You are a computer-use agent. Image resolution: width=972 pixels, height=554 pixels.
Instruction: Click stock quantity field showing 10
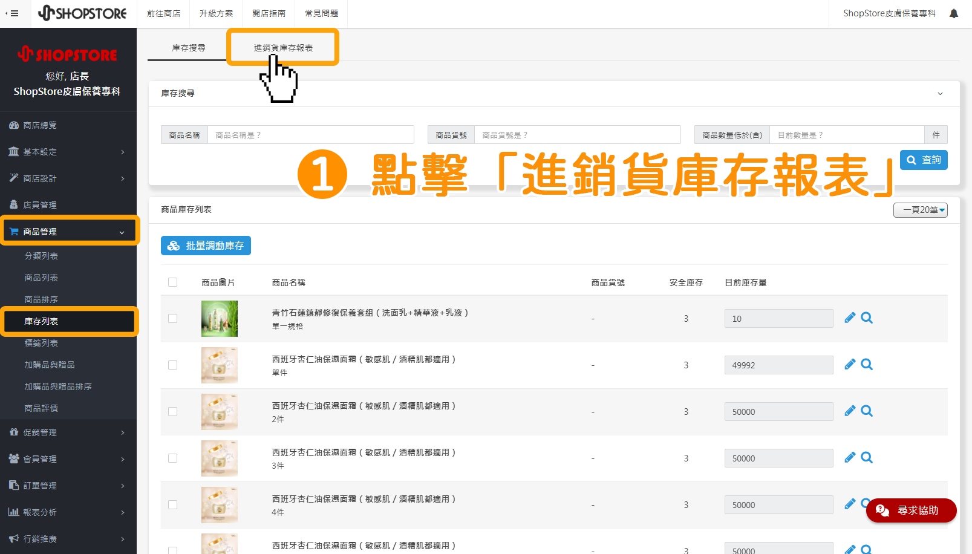tap(779, 319)
